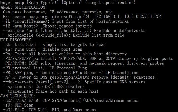Click the --exclude hosts option line
The image size is (178, 112).
click(x=74, y=31)
